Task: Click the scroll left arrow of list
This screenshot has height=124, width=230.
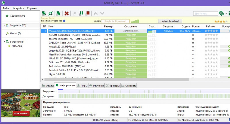Action: [43, 80]
